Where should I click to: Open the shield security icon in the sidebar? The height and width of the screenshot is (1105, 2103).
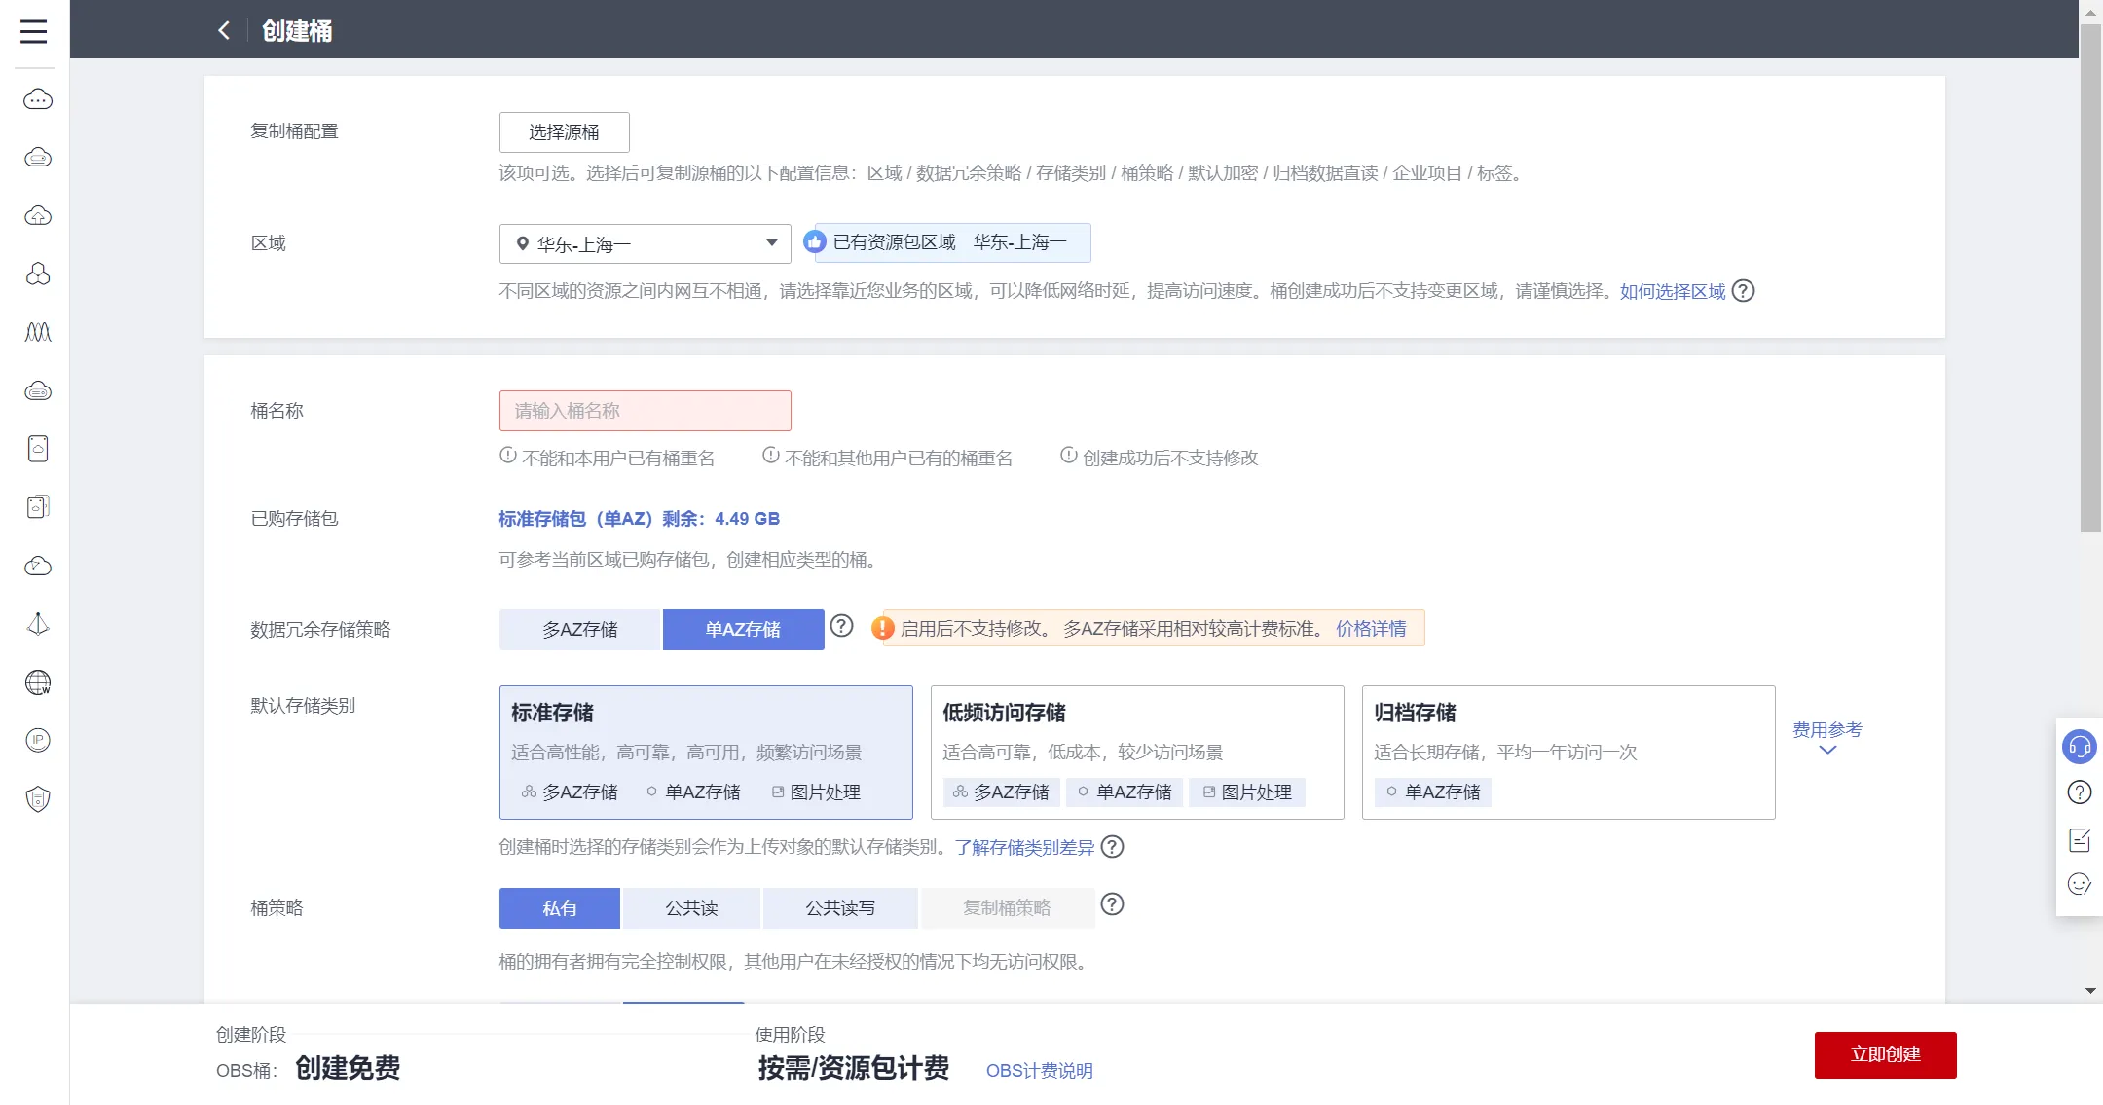[x=38, y=799]
